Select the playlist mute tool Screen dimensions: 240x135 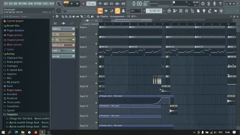74,16
